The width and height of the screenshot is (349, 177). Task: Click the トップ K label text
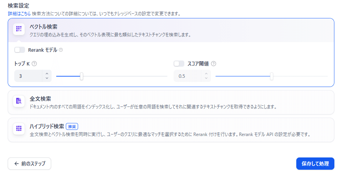click(x=22, y=64)
